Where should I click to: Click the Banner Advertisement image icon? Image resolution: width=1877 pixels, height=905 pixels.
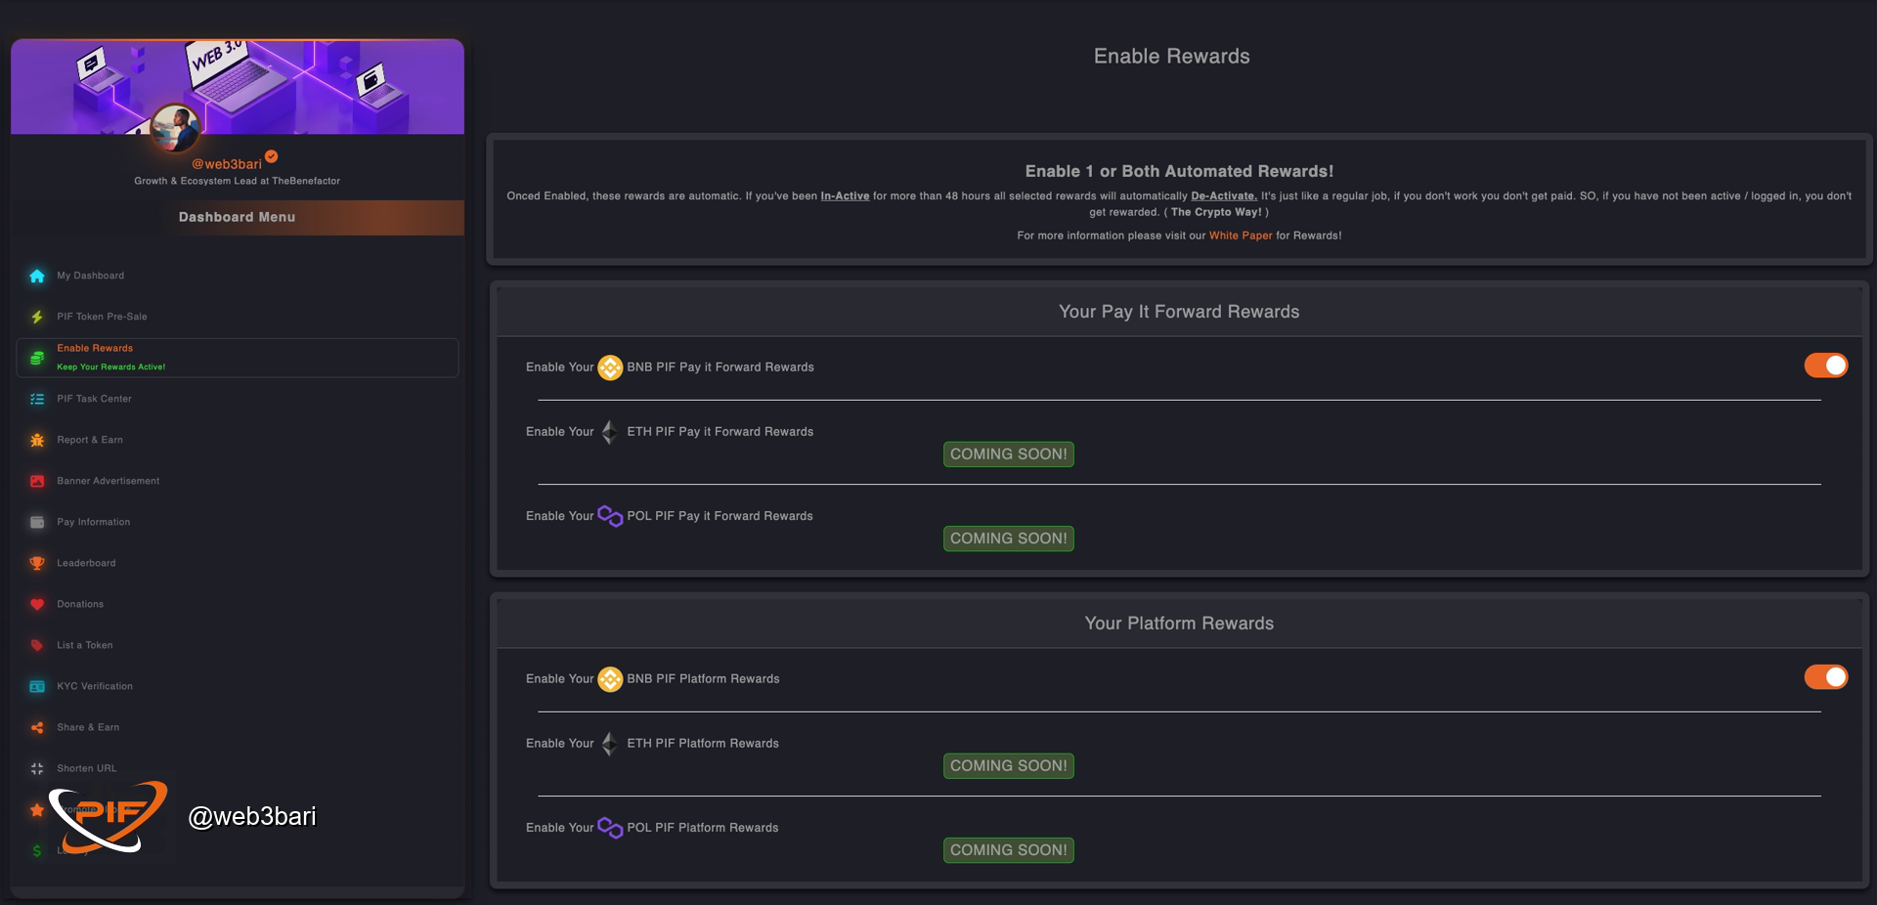click(x=37, y=481)
